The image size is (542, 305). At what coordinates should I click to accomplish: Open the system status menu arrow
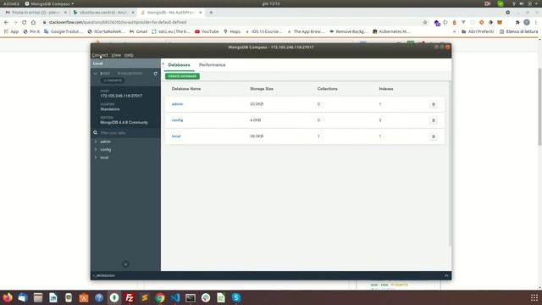(537, 3)
